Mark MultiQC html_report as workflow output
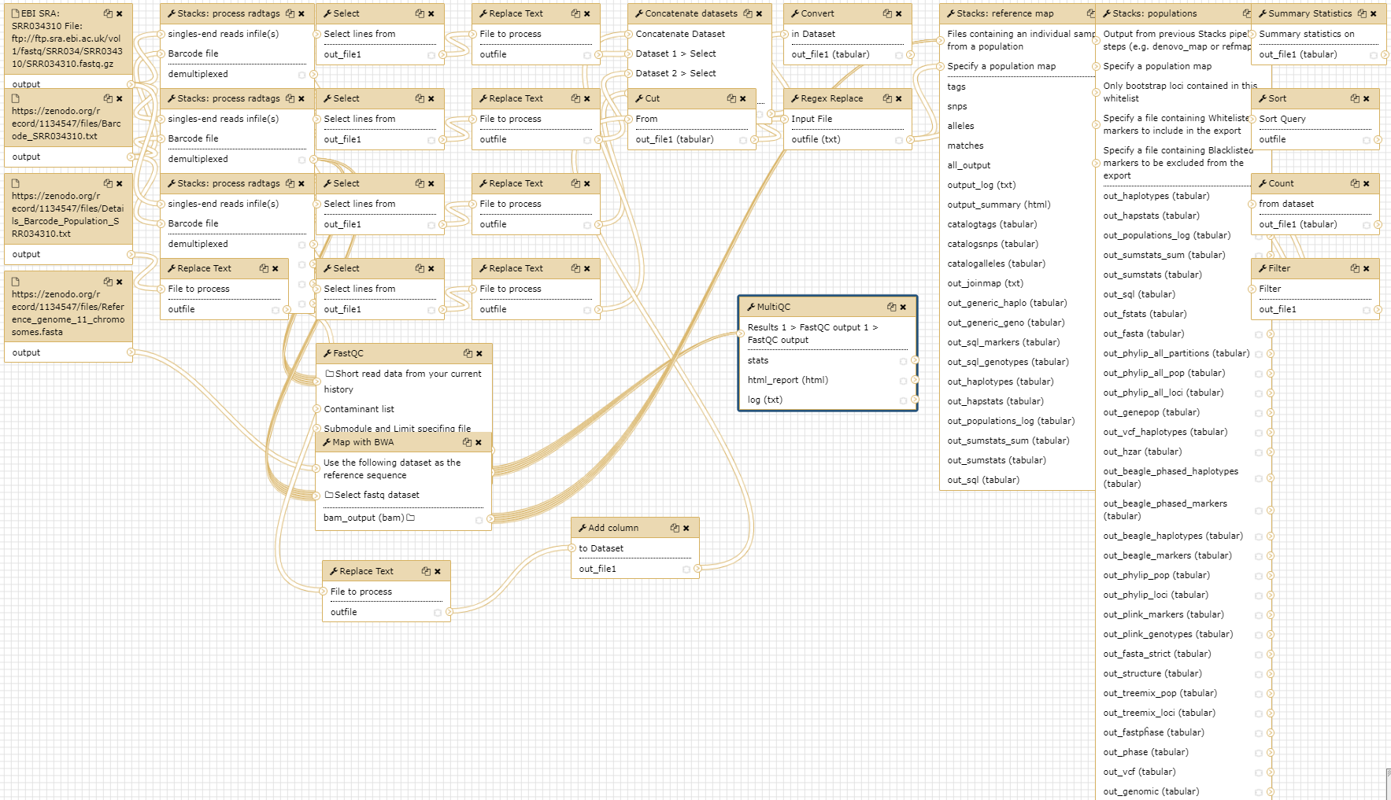The width and height of the screenshot is (1391, 800). [x=903, y=381]
